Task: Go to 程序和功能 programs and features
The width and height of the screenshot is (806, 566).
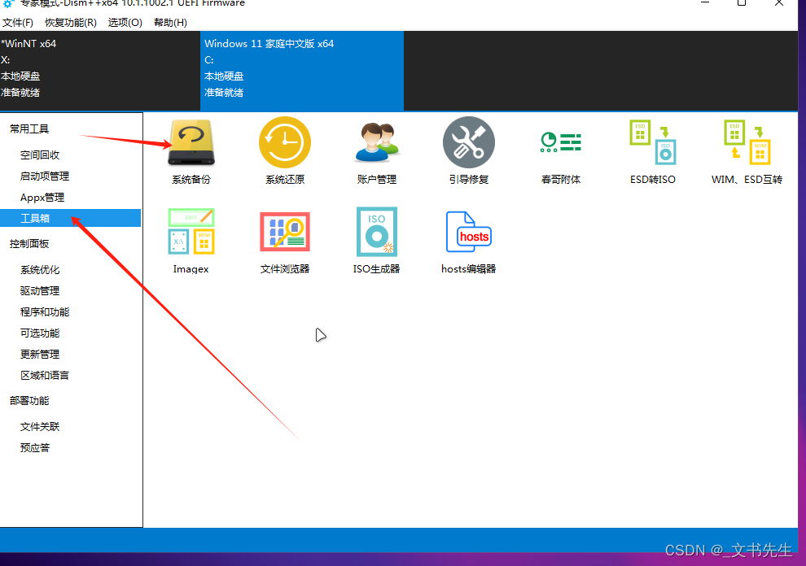Action: pyautogui.click(x=45, y=311)
